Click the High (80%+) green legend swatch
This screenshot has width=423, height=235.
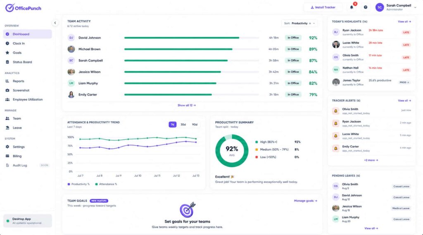tap(257, 142)
